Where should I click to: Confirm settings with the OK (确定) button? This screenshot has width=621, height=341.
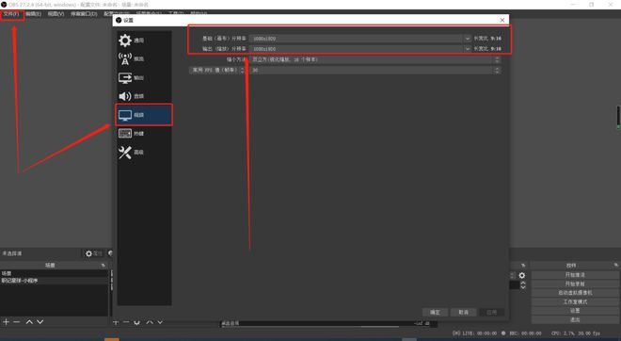(x=435, y=313)
